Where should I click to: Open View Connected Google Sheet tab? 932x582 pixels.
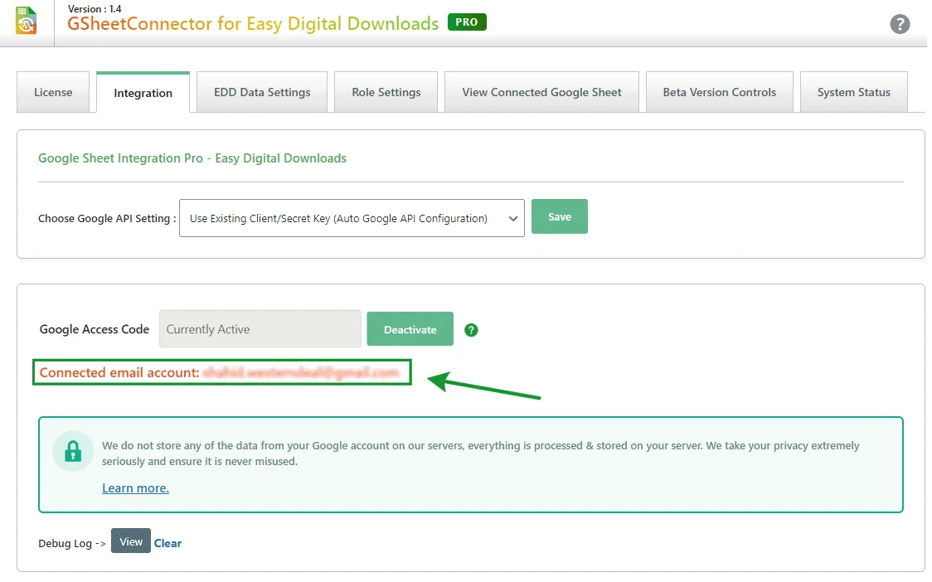(x=541, y=92)
